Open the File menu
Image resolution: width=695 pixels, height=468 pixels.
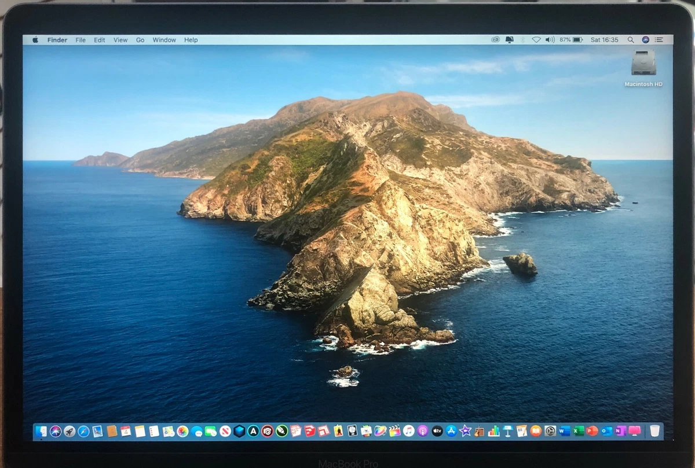point(81,40)
